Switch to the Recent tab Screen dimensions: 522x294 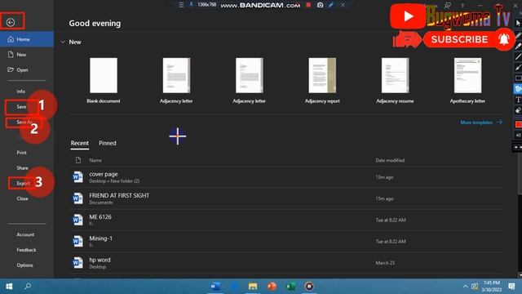pyautogui.click(x=80, y=143)
